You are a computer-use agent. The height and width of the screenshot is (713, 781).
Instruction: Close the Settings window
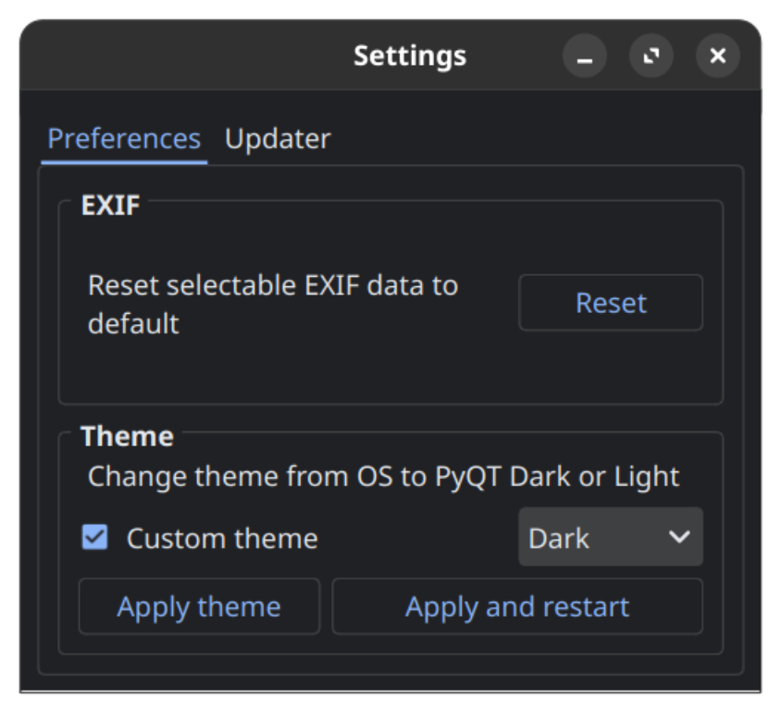(x=718, y=56)
